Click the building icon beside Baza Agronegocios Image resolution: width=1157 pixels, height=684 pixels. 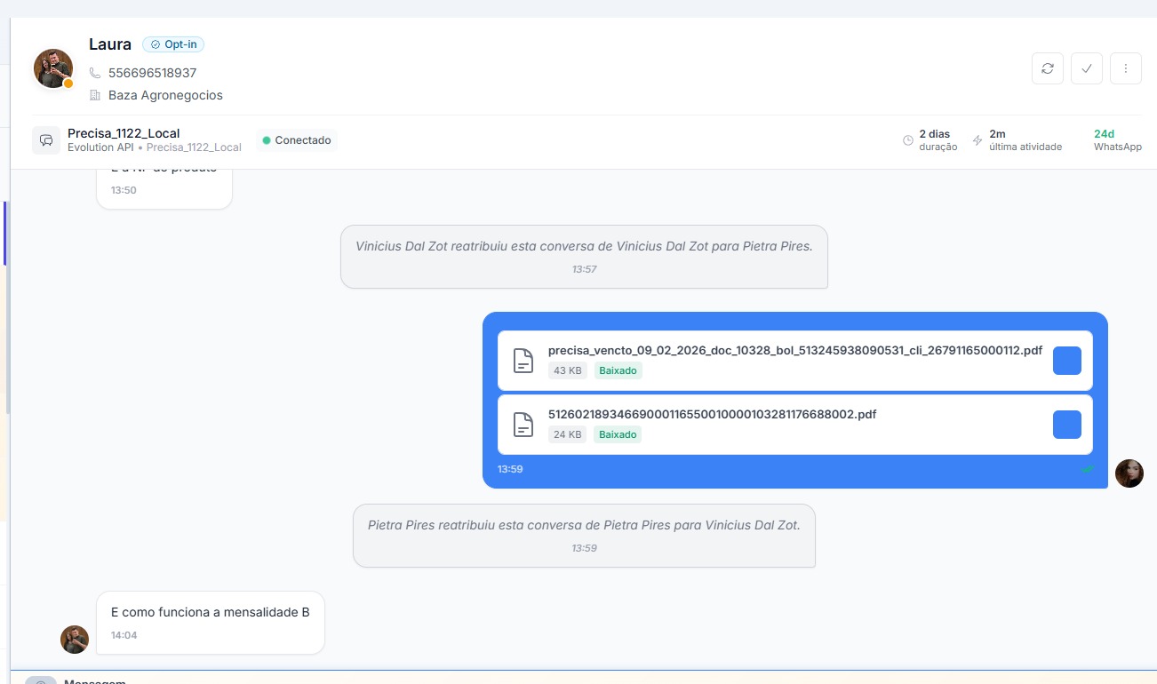click(x=95, y=95)
